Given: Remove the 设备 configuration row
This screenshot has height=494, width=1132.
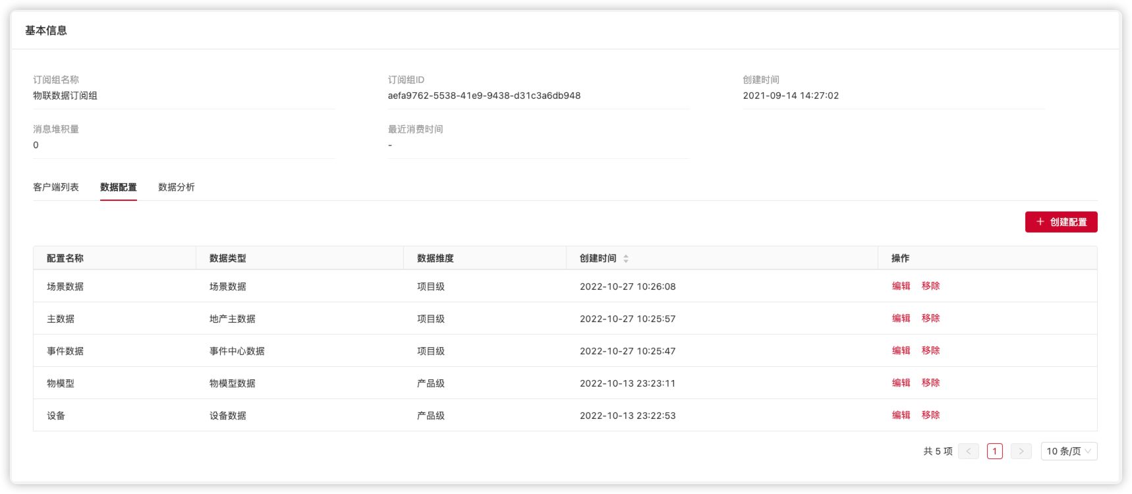Looking at the screenshot, I should (930, 415).
